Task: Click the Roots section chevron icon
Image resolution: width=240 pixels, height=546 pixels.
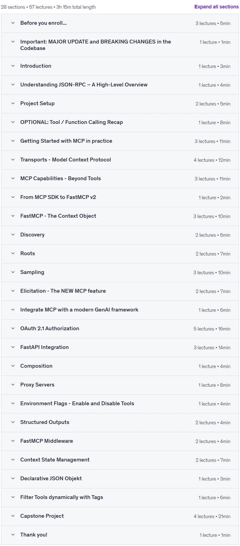Action: coord(13,254)
